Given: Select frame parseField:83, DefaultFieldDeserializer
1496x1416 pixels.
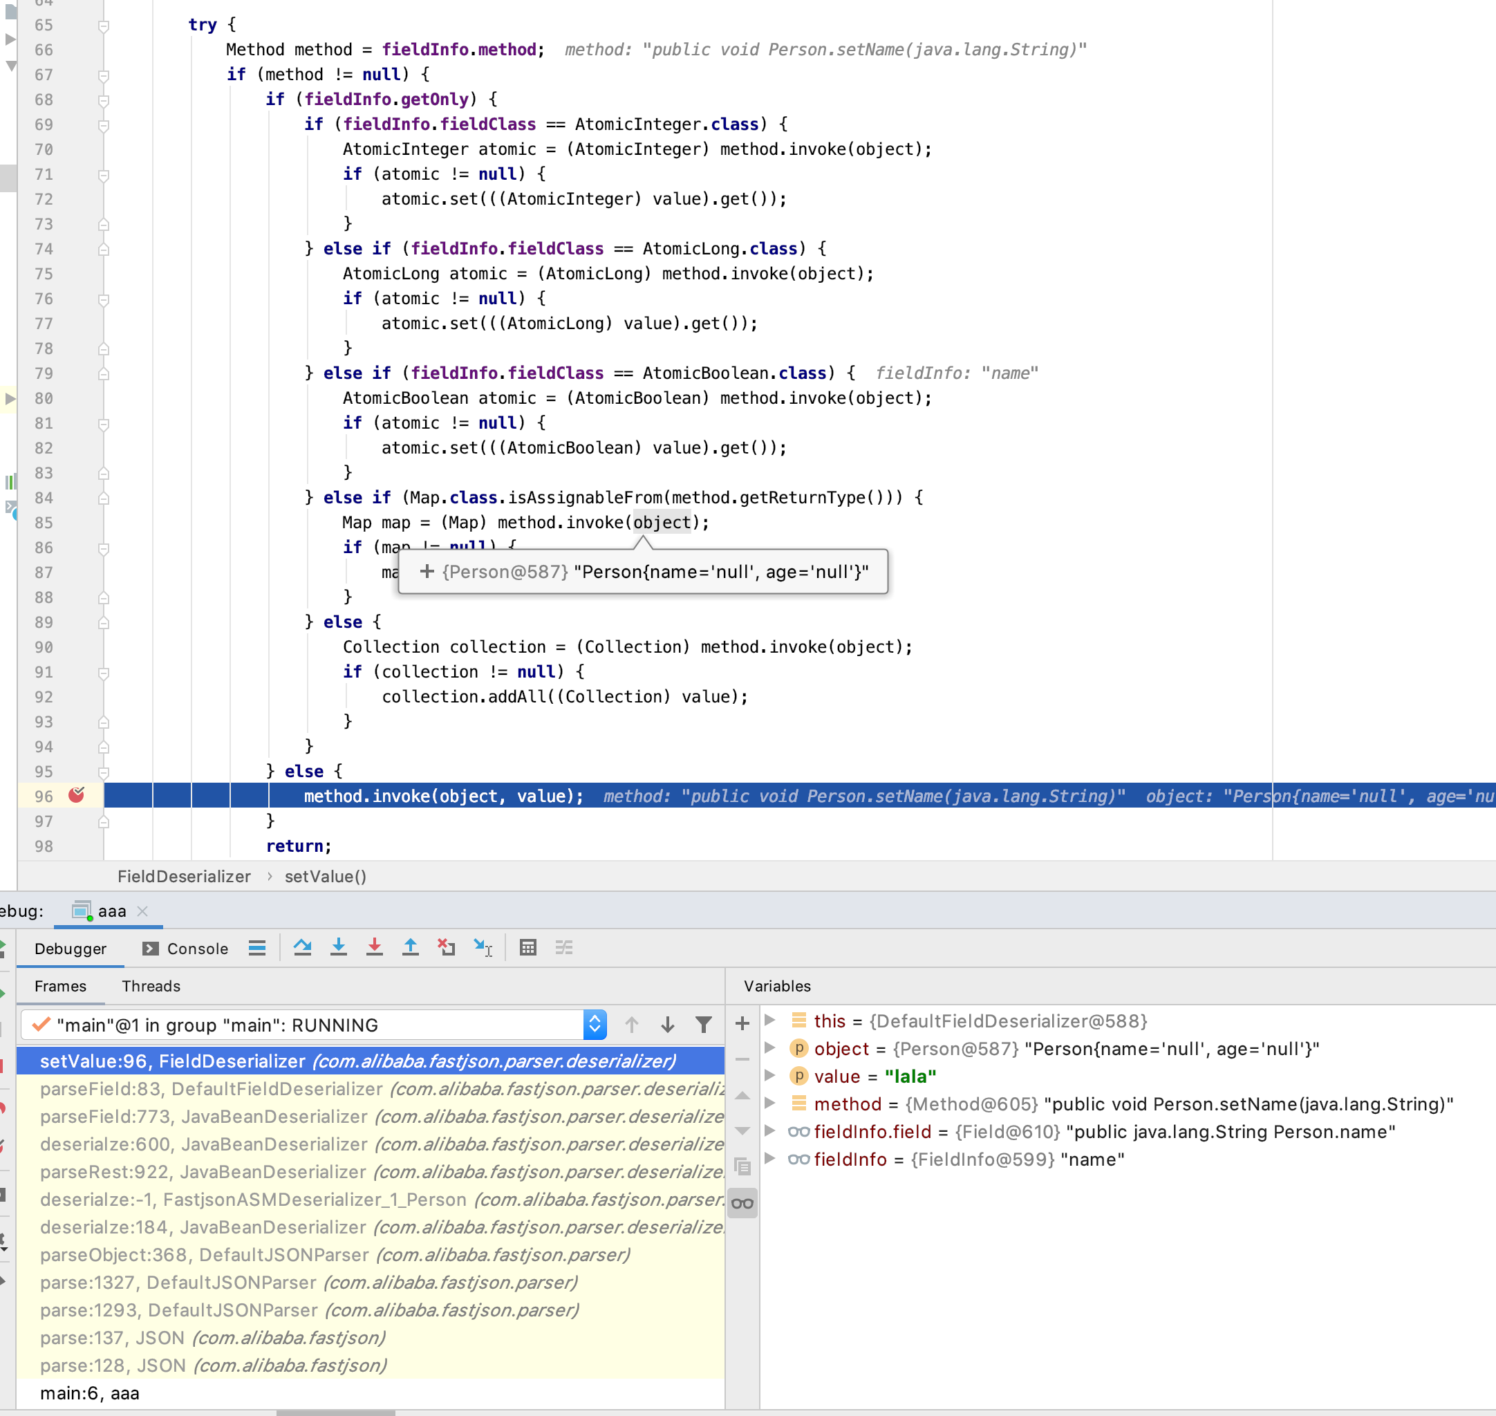Looking at the screenshot, I should (x=371, y=1088).
